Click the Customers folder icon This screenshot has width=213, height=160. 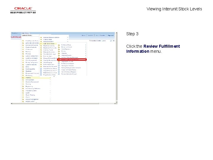(x=23, y=49)
